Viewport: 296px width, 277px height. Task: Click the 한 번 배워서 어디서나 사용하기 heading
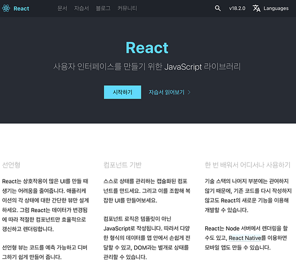click(248, 165)
